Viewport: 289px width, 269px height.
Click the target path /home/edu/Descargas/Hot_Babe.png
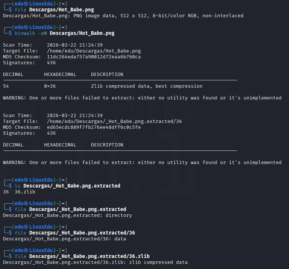(x=94, y=51)
